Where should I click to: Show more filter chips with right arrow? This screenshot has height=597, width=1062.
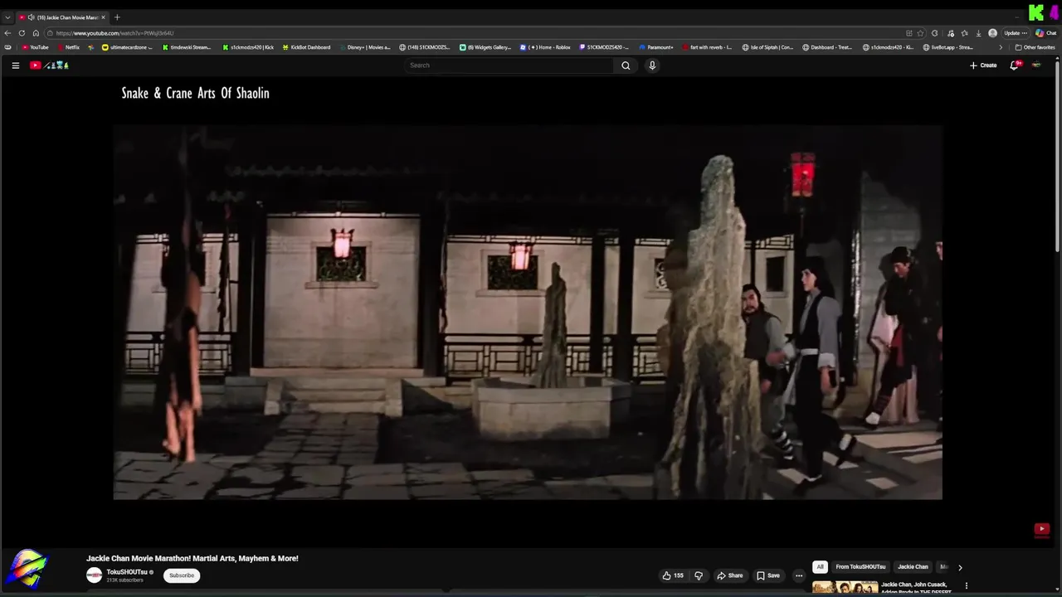tap(960, 567)
